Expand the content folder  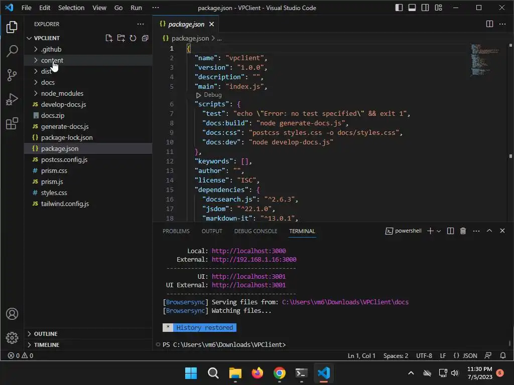tap(88, 60)
